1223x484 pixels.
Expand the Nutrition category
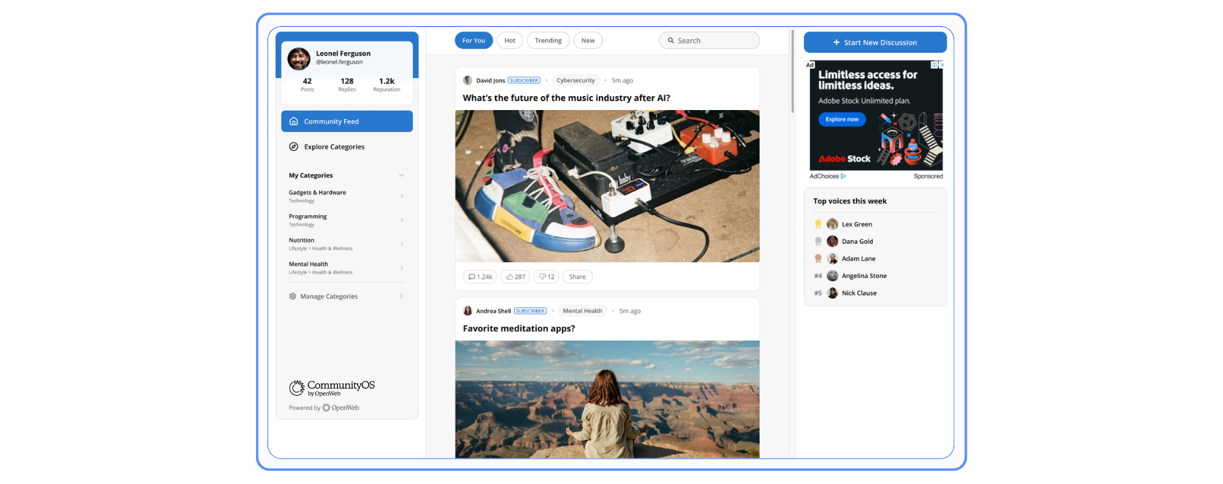point(401,244)
